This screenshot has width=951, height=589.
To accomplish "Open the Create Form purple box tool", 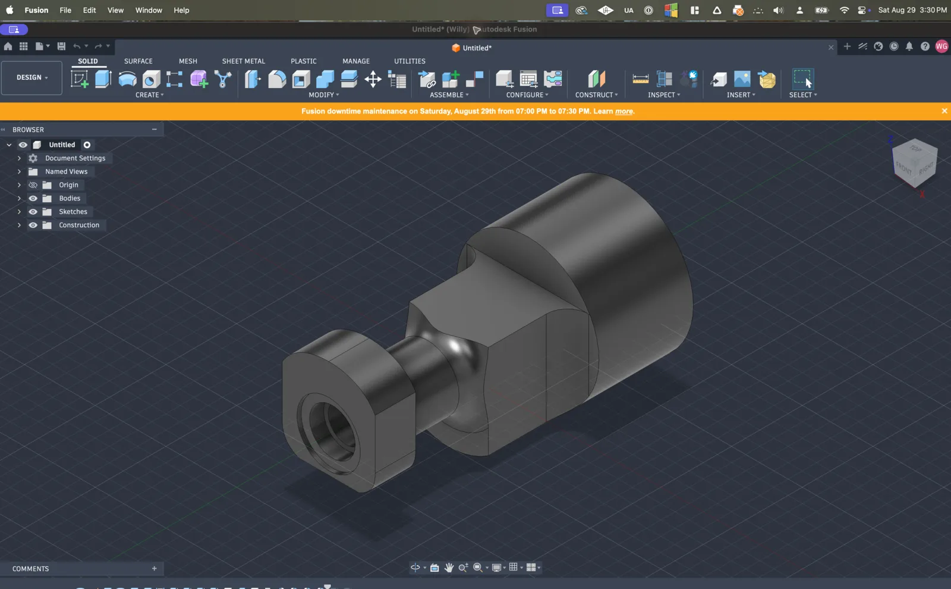I will (x=199, y=79).
